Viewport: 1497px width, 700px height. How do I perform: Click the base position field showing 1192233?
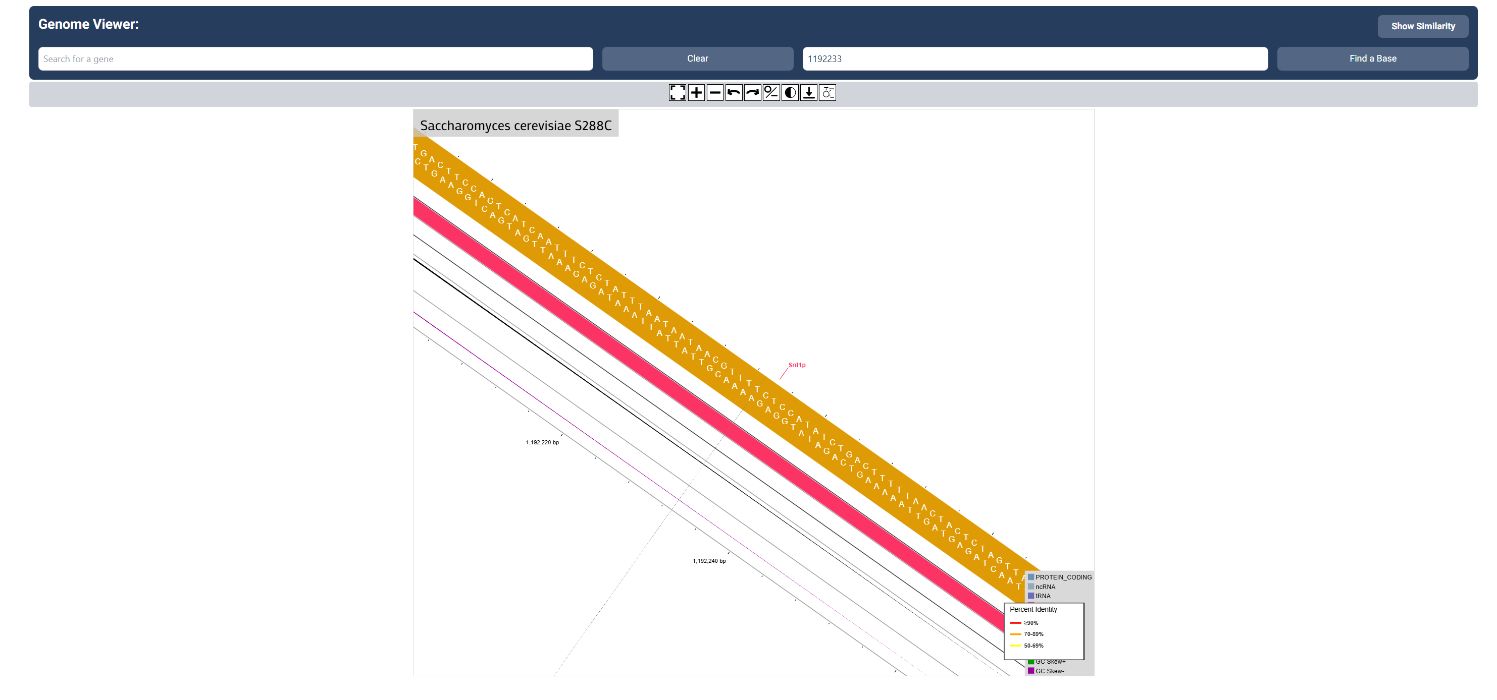(1035, 59)
